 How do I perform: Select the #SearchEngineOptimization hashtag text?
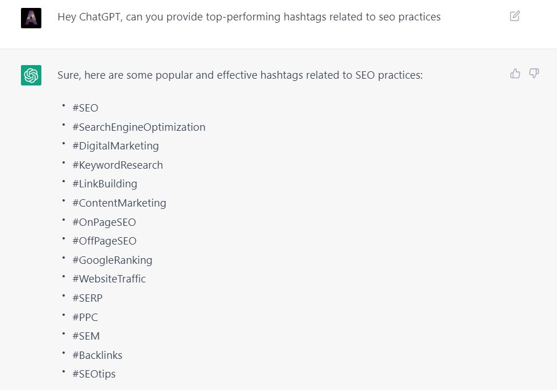[139, 127]
